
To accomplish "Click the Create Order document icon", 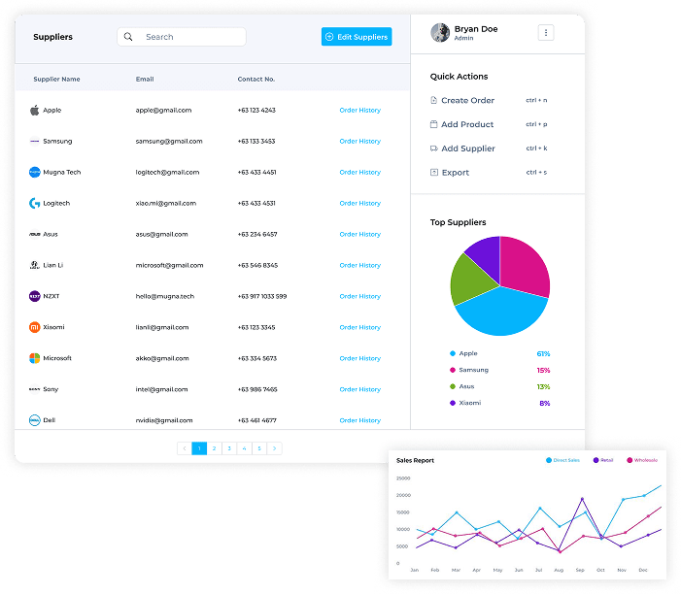I will click(x=433, y=101).
